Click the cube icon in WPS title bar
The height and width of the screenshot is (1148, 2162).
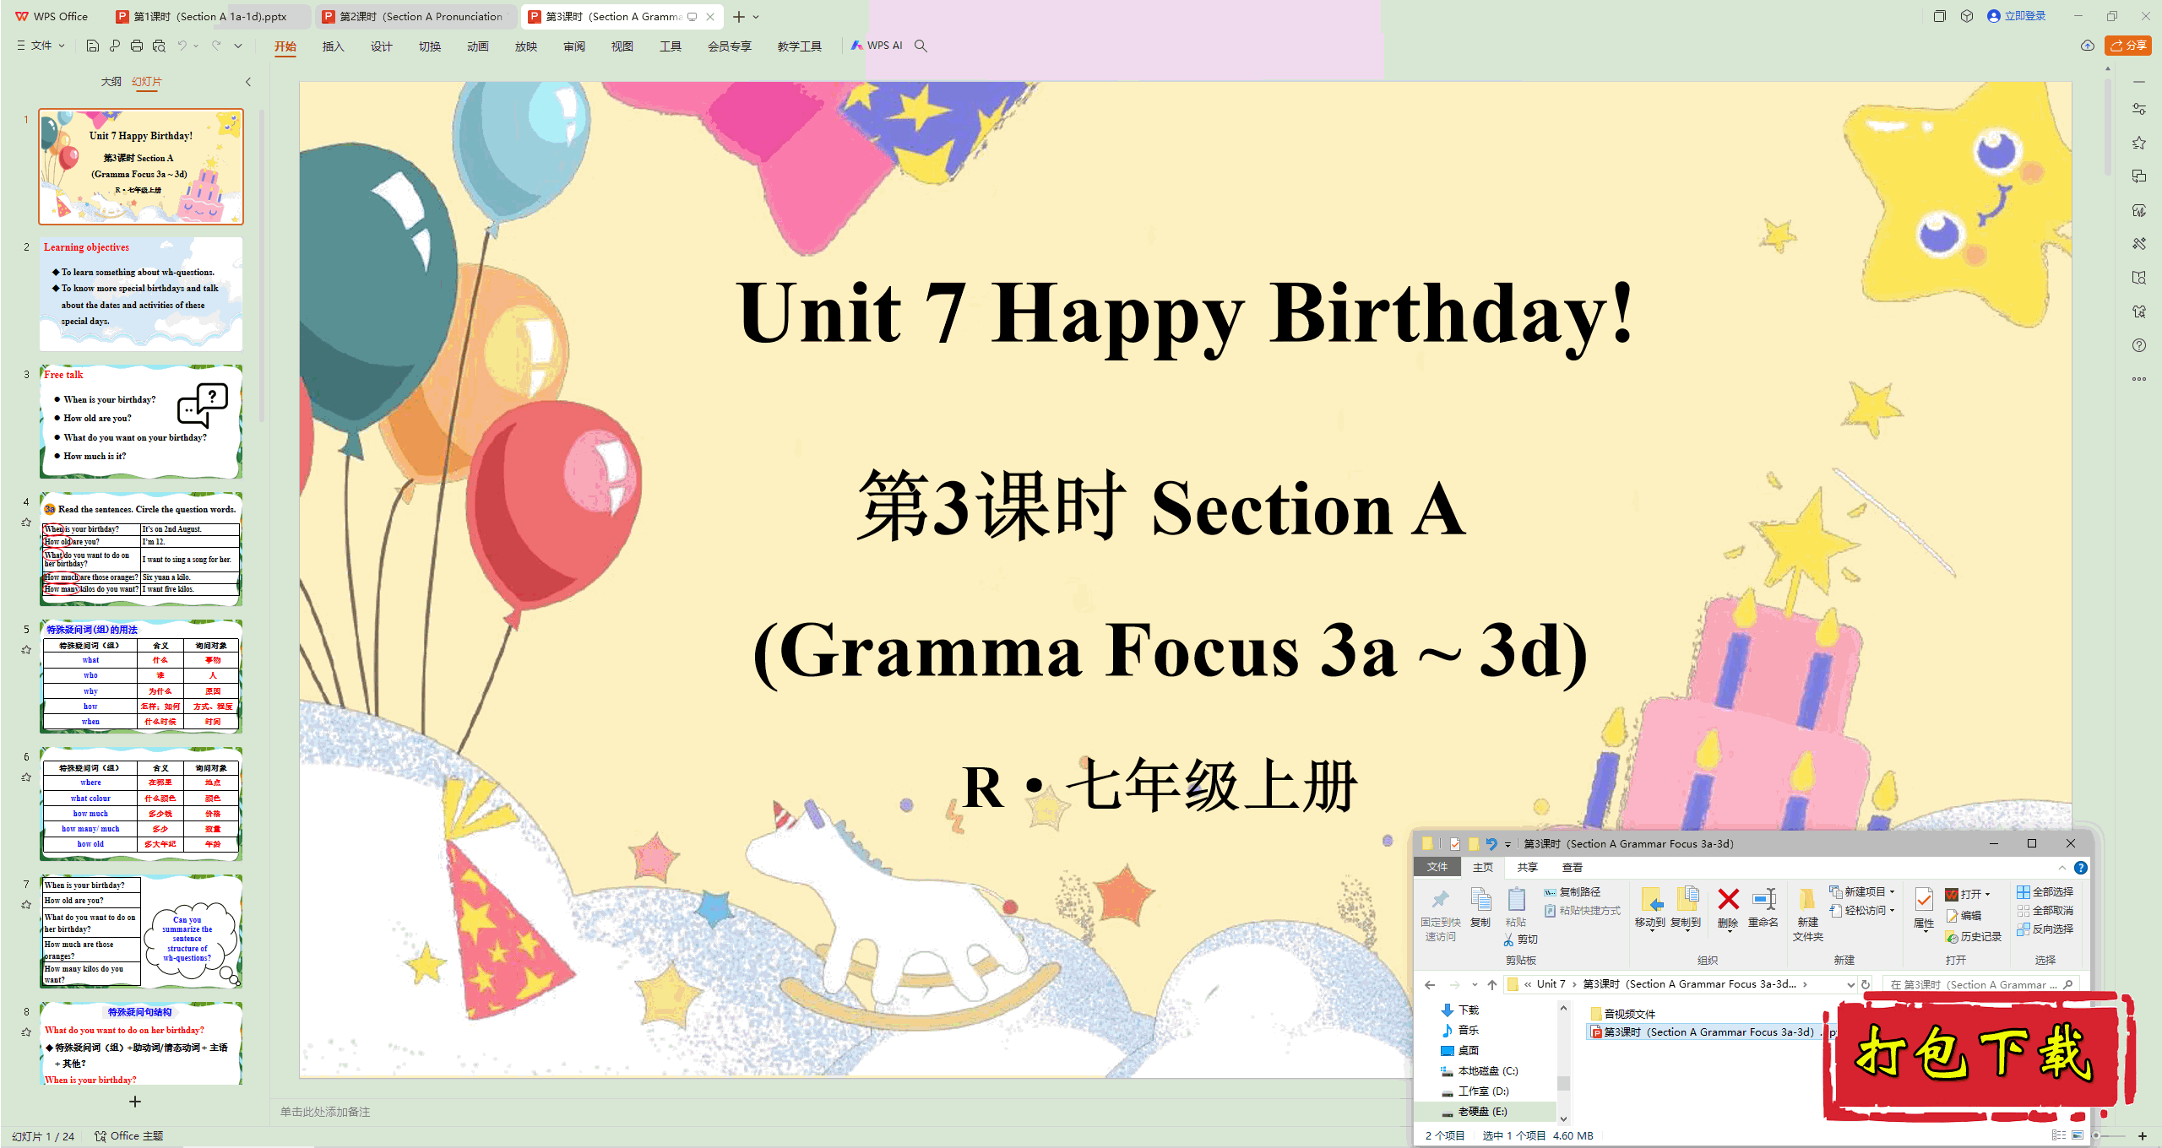[x=1967, y=16]
